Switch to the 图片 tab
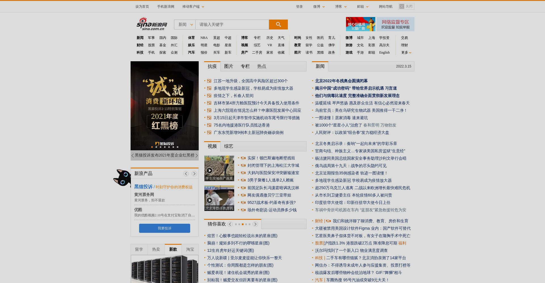 tap(229, 66)
